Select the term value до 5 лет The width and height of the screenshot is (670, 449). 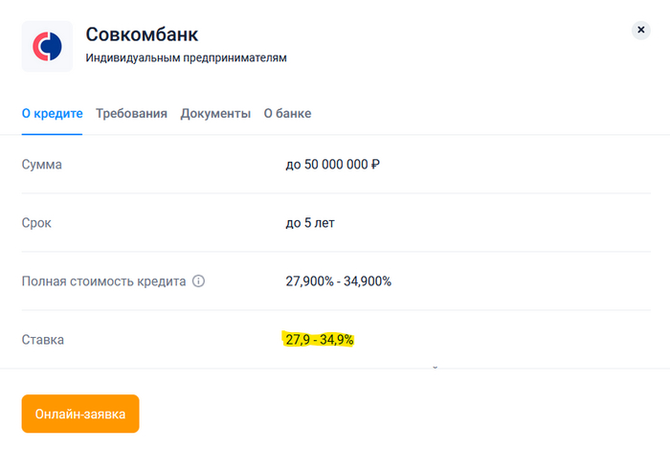[310, 223]
